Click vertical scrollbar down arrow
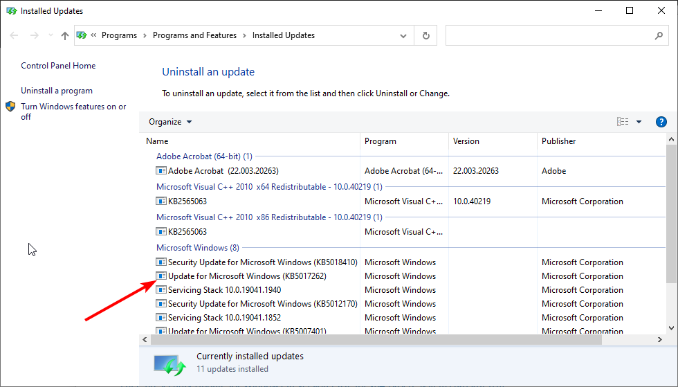 671,328
